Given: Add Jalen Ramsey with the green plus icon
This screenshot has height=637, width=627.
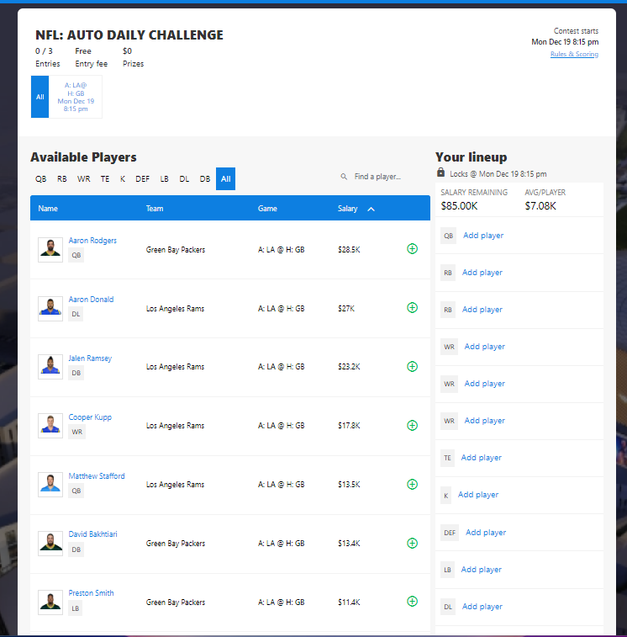Looking at the screenshot, I should (412, 366).
